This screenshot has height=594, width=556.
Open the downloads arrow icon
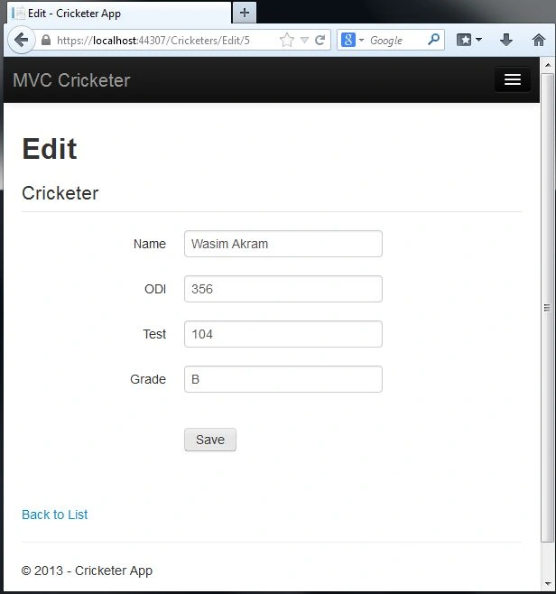[x=506, y=40]
